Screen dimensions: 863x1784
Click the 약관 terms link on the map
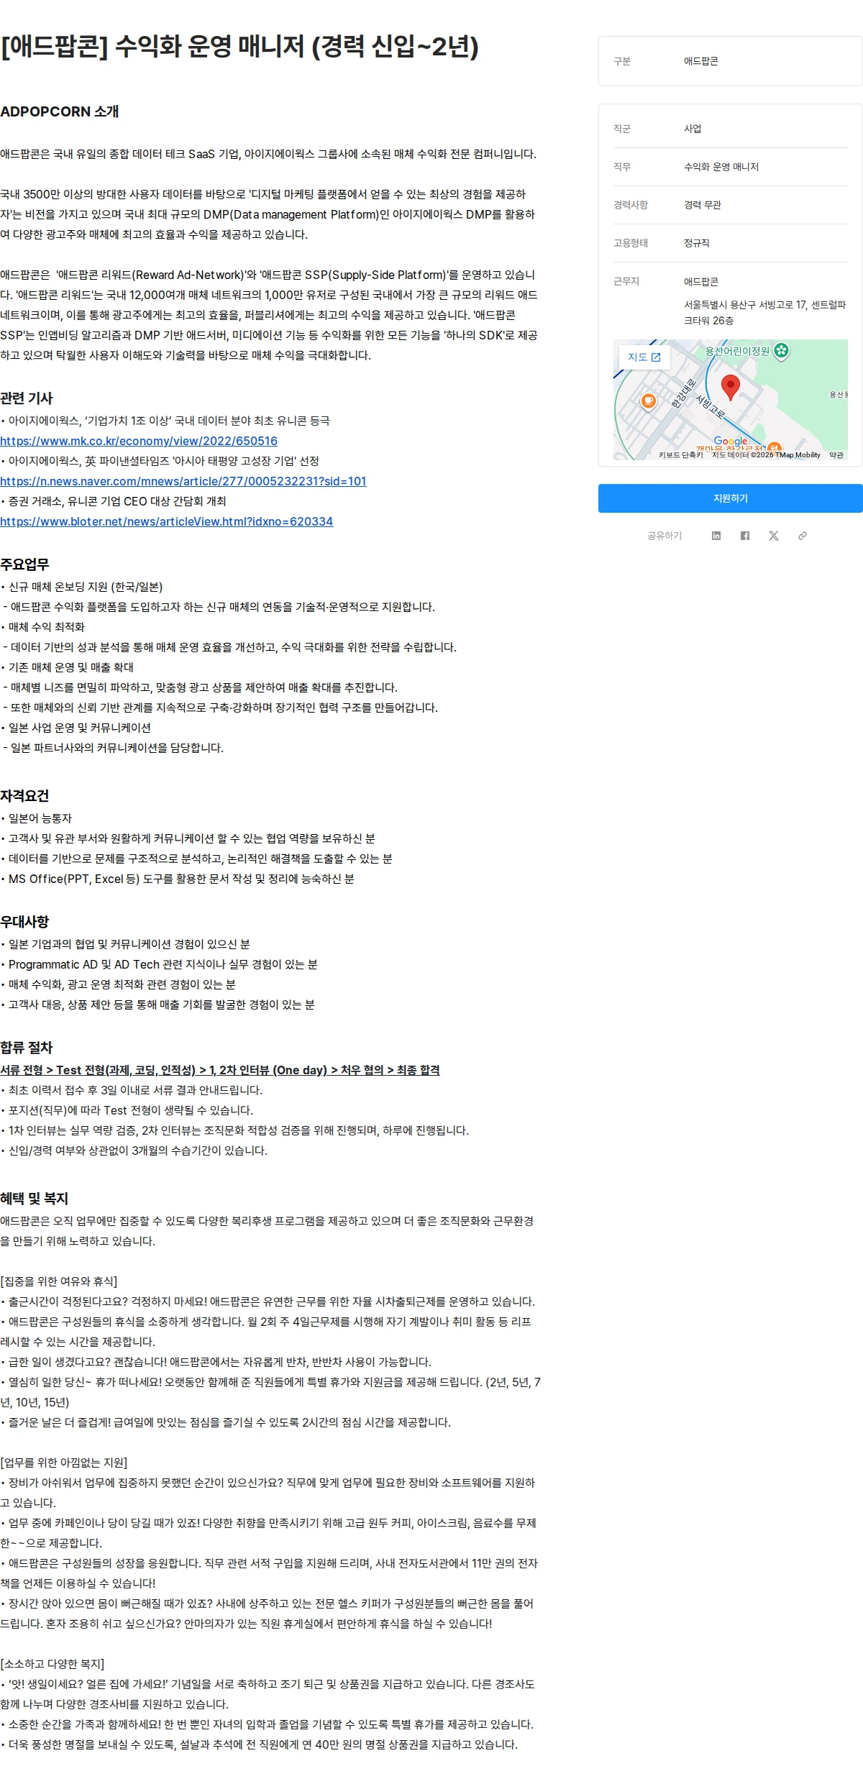(x=836, y=455)
